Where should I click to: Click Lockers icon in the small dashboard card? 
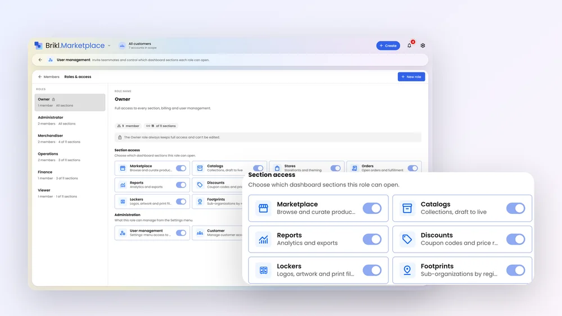coord(123,201)
